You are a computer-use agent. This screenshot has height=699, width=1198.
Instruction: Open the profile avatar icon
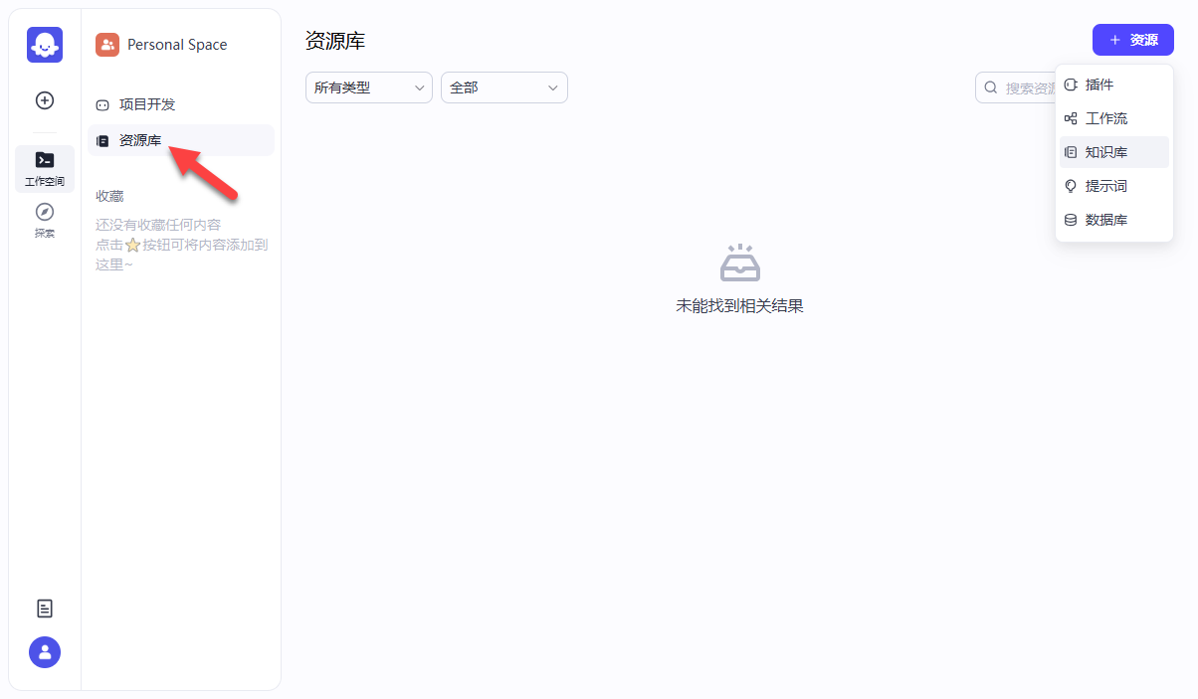[x=44, y=652]
